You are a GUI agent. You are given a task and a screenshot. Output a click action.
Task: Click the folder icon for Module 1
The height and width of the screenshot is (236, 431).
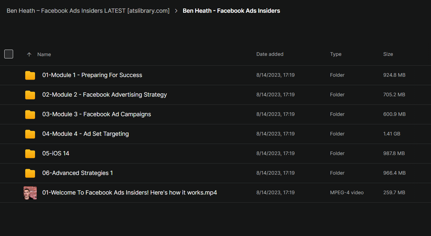(30, 75)
